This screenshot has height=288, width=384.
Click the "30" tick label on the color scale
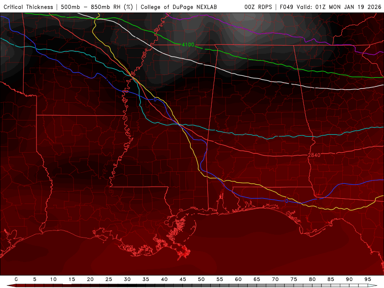(127, 279)
